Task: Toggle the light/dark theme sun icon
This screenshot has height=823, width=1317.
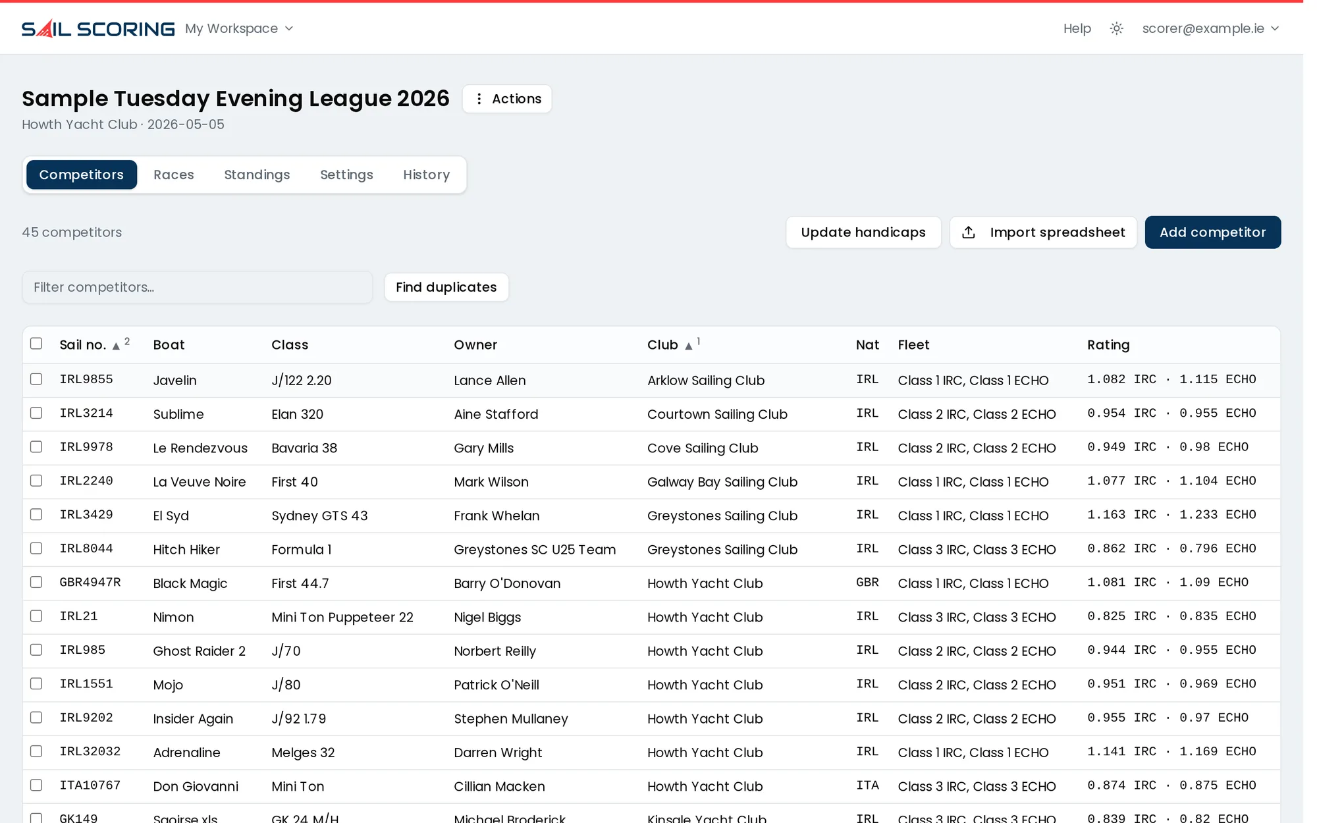Action: tap(1116, 28)
